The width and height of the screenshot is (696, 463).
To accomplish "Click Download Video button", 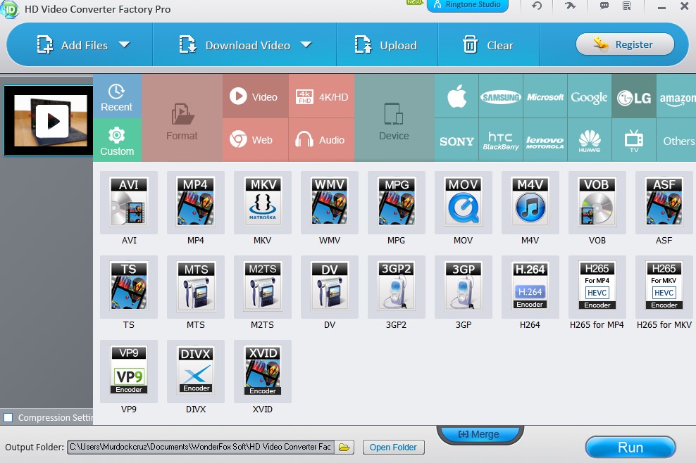I will [235, 45].
